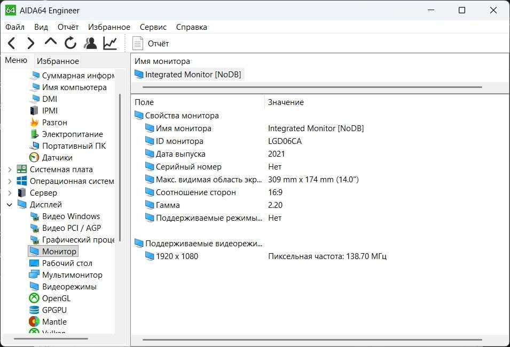Click the Видео PCI / AGP icon
Viewport: 510px width, 347px height.
(x=35, y=228)
